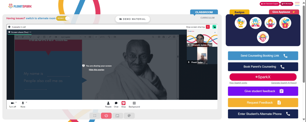This screenshot has height=122, width=306.
Task: Click the fullscreen expand icon below the call
Action: (x=95, y=116)
